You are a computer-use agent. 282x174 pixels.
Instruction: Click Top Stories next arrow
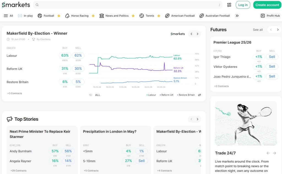(197, 119)
